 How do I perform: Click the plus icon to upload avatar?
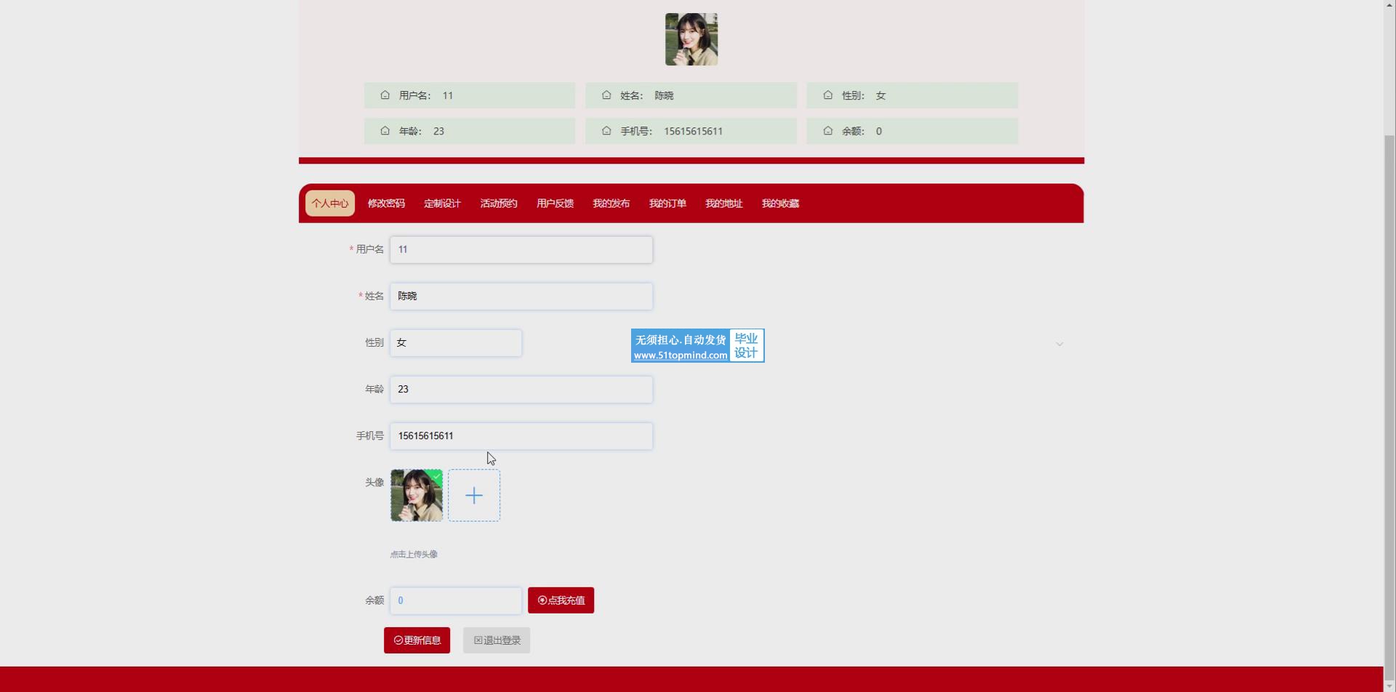pyautogui.click(x=474, y=496)
